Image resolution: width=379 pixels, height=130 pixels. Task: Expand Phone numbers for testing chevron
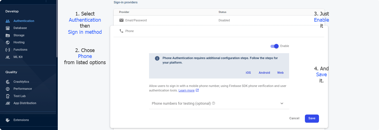point(282,104)
